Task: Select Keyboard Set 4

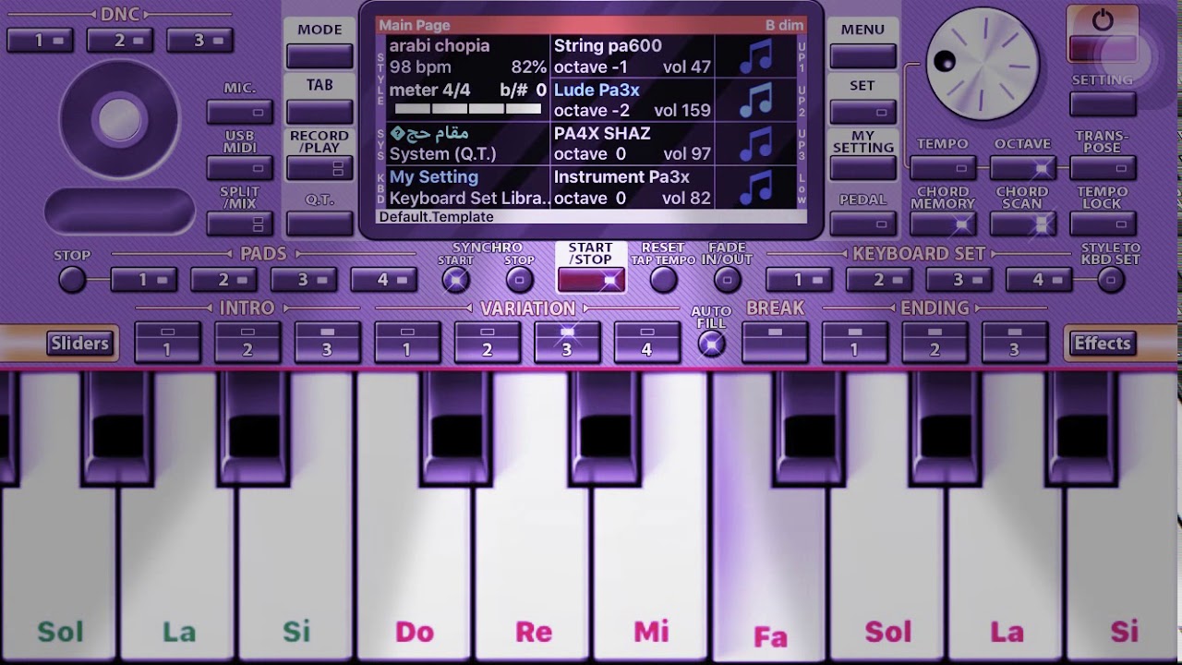Action: pos(1038,279)
